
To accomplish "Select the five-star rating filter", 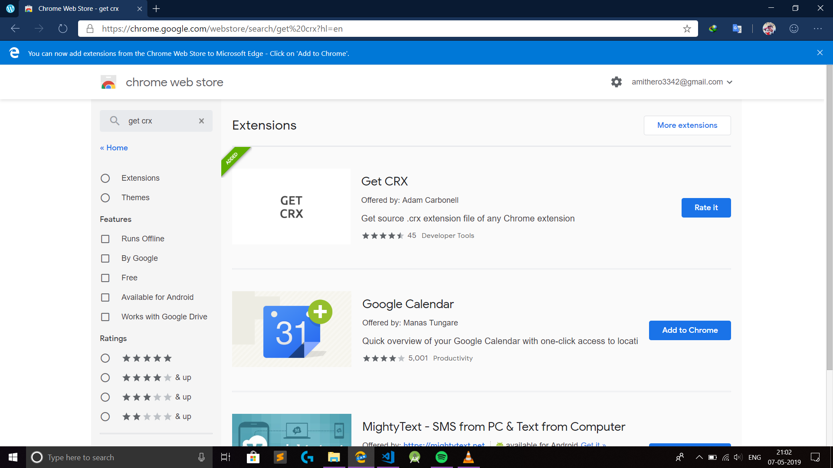I will pyautogui.click(x=105, y=358).
